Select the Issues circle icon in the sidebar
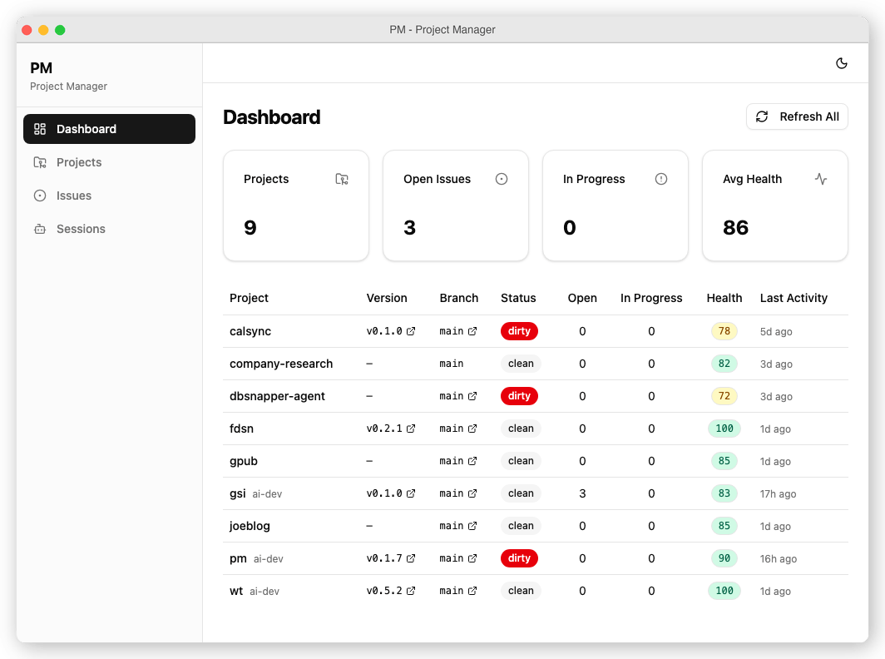 click(x=39, y=196)
